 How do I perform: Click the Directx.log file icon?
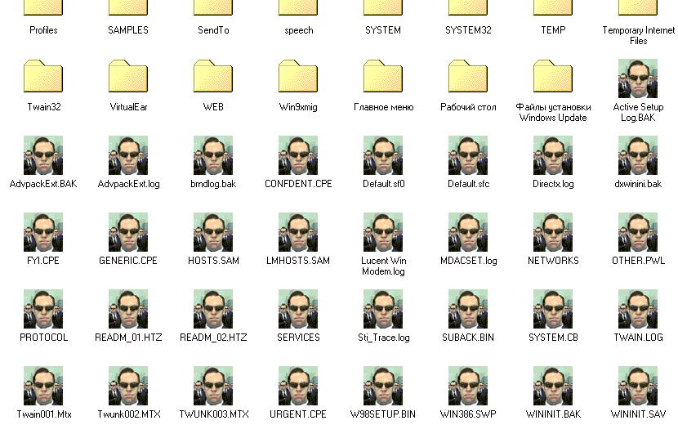pyautogui.click(x=553, y=155)
